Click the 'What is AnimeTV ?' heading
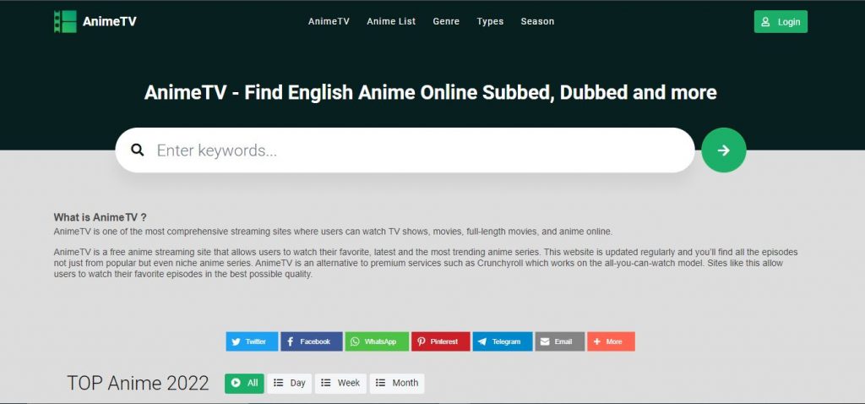The height and width of the screenshot is (404, 865). tap(101, 217)
